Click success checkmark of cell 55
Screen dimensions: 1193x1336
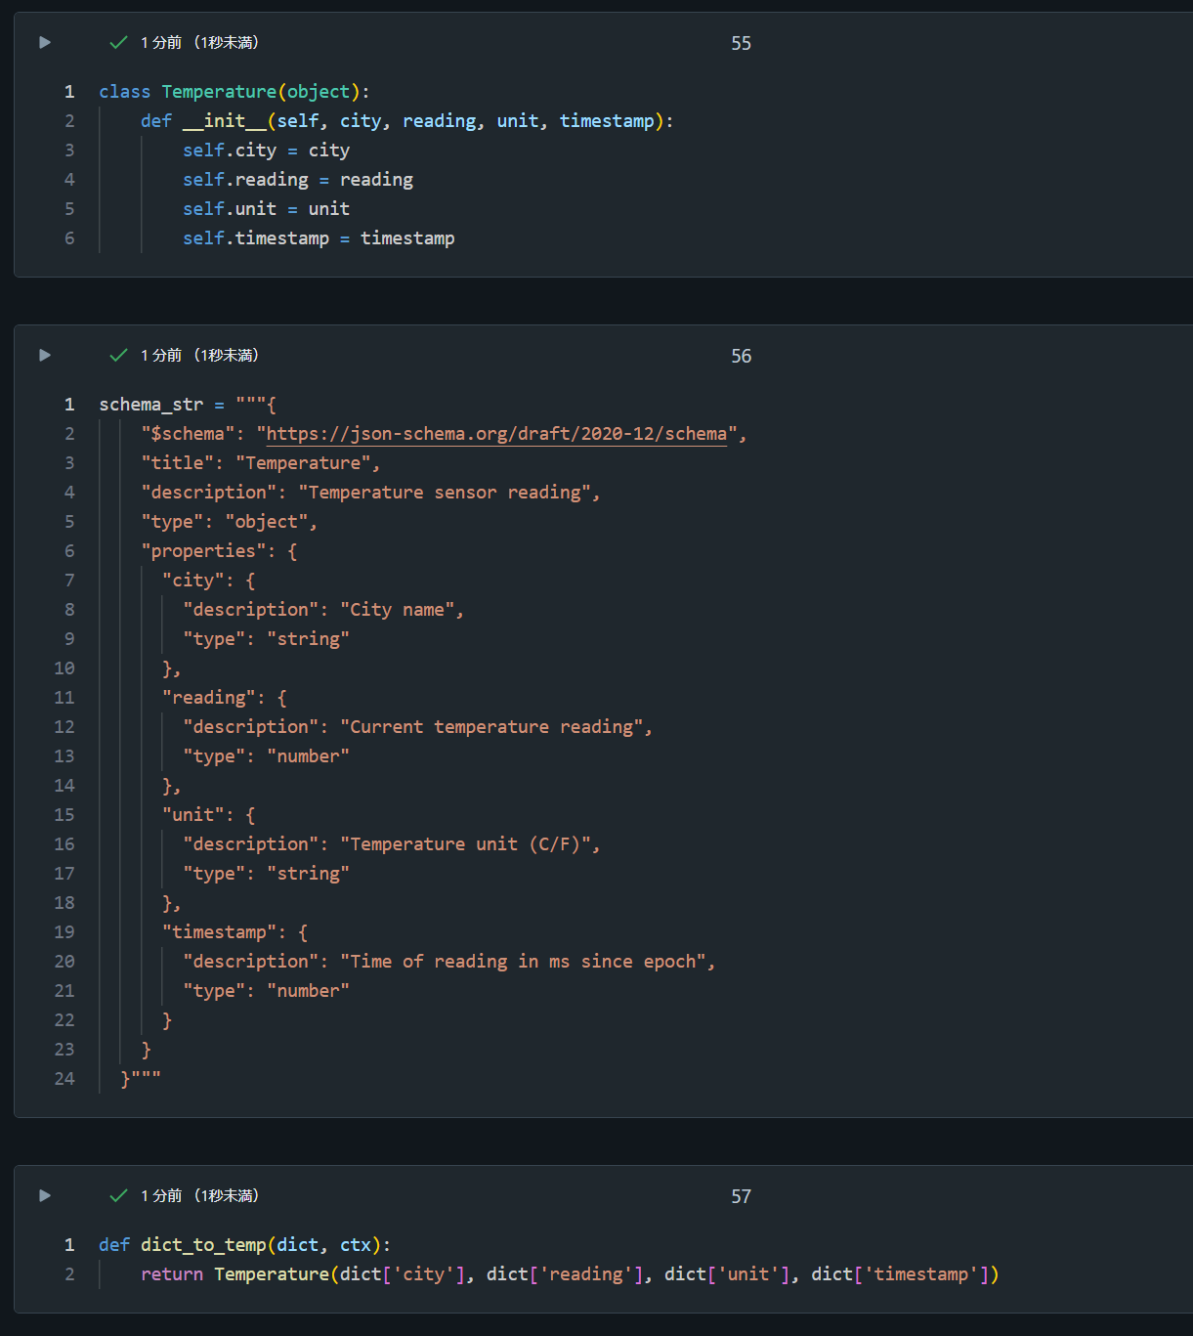(119, 42)
